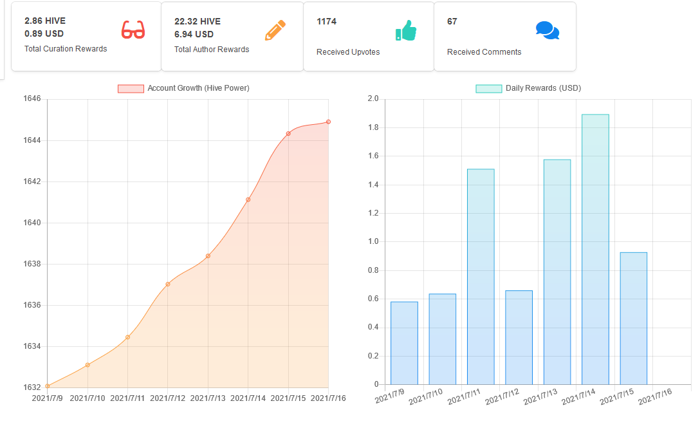Click the 1.0 y-axis label on rewards chart
Viewport: 700px width, 428px height.
373,242
